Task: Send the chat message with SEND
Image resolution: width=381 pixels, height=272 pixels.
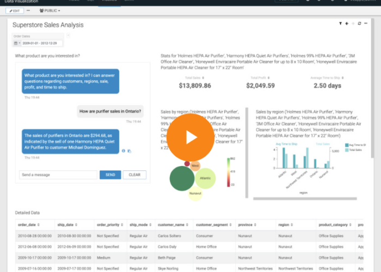Action: coord(110,175)
